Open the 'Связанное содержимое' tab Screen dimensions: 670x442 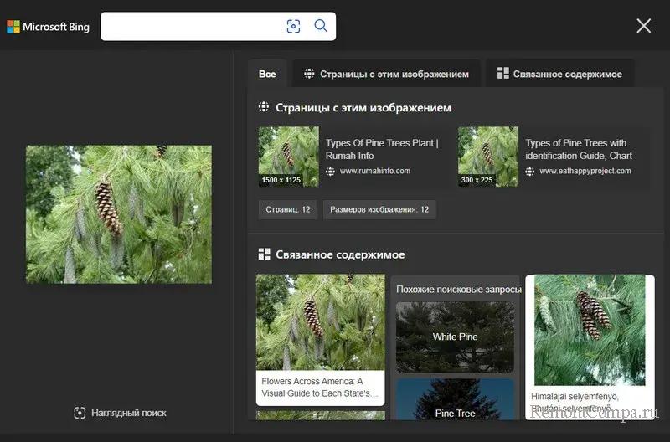tap(559, 74)
